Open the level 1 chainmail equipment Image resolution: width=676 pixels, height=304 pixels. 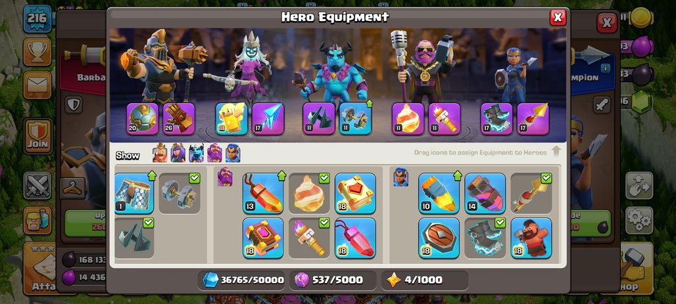click(134, 193)
